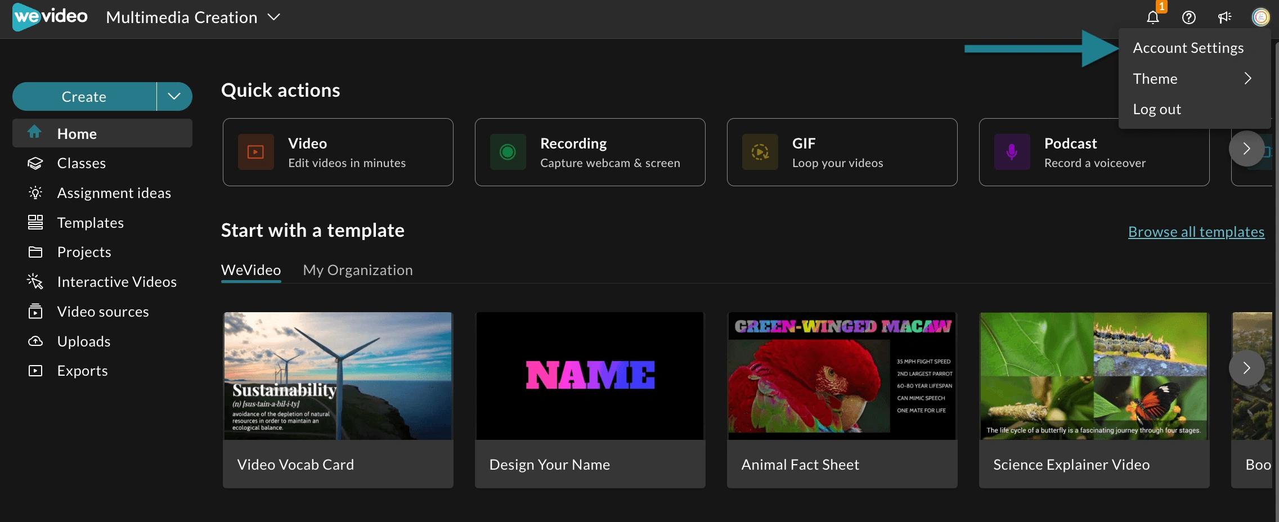Click the WeVideo logo

[50, 17]
